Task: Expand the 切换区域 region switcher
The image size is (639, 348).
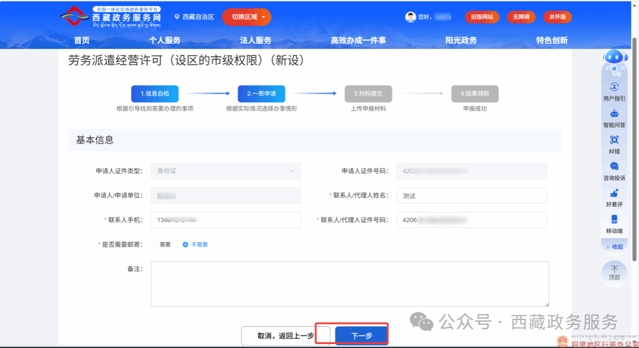Action: tap(246, 17)
